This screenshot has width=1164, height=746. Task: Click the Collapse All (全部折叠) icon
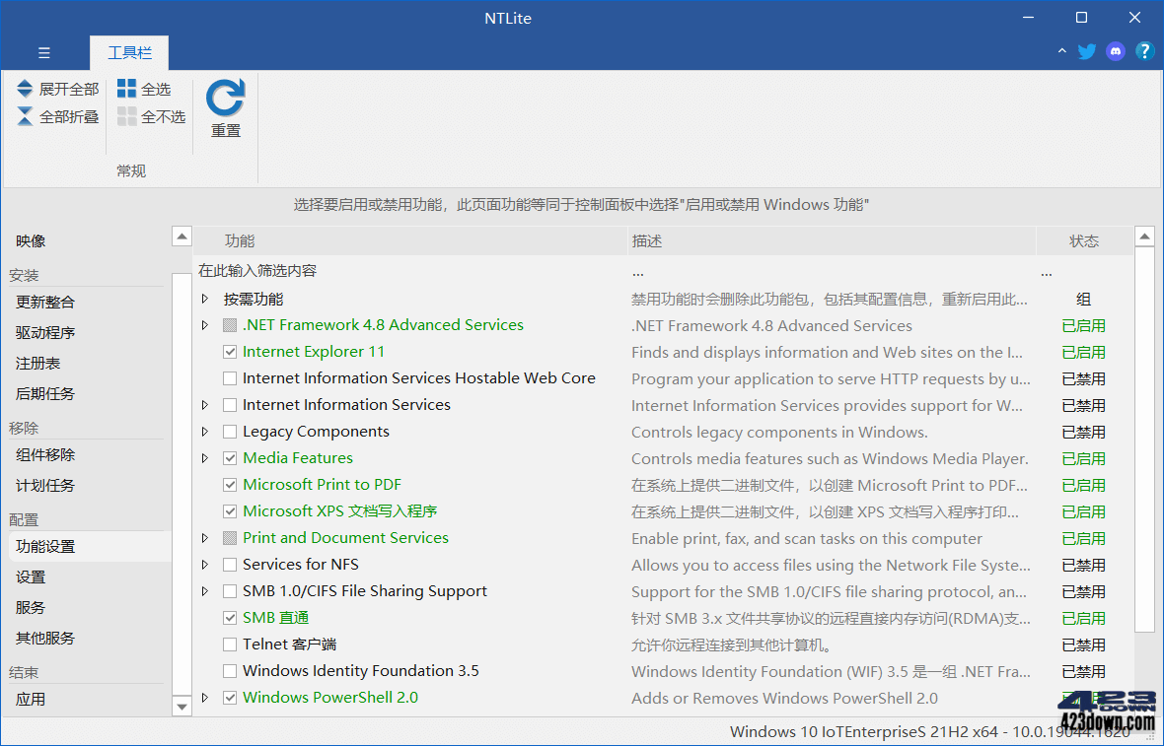[24, 115]
